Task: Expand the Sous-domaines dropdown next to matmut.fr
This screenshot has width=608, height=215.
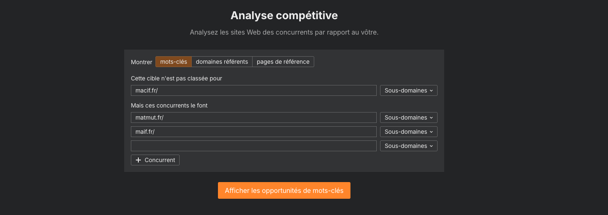Action: (x=408, y=117)
